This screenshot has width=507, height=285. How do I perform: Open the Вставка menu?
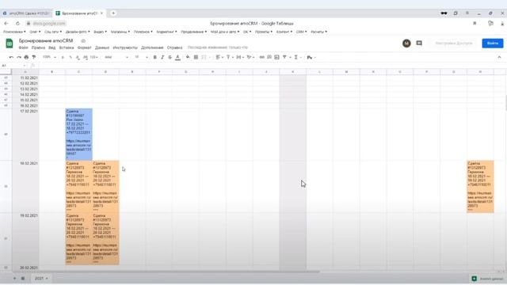pyautogui.click(x=67, y=47)
